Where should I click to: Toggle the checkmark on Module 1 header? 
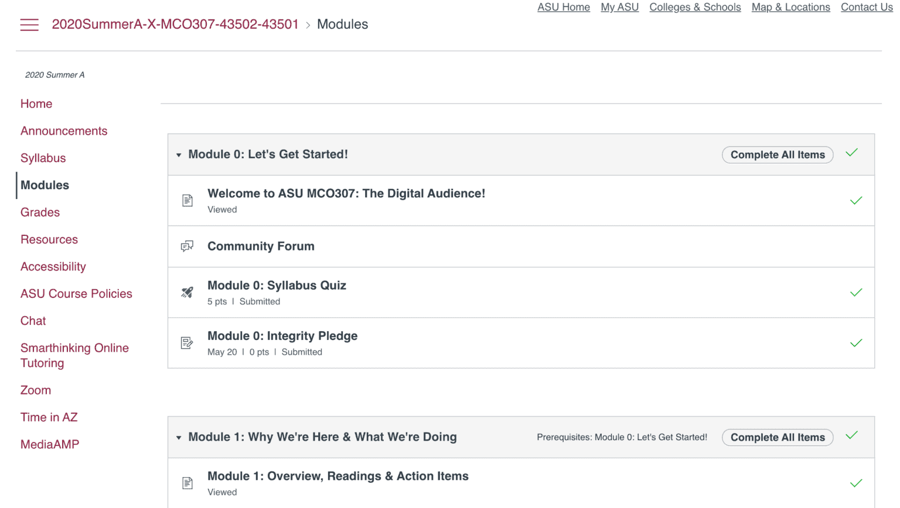[x=851, y=435]
